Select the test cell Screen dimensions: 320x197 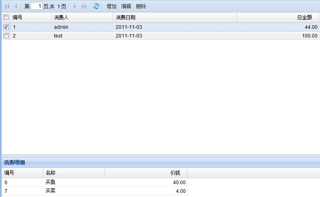tap(58, 36)
